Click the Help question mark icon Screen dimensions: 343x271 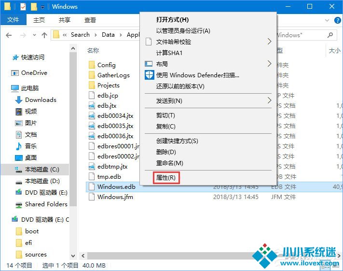338,20
